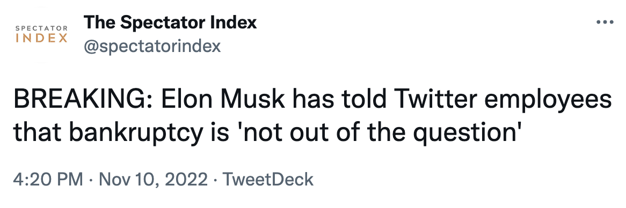Click the year 2022 in the date
626x208 pixels.
tap(188, 180)
